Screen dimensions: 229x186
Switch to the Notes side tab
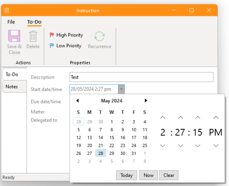pyautogui.click(x=14, y=86)
